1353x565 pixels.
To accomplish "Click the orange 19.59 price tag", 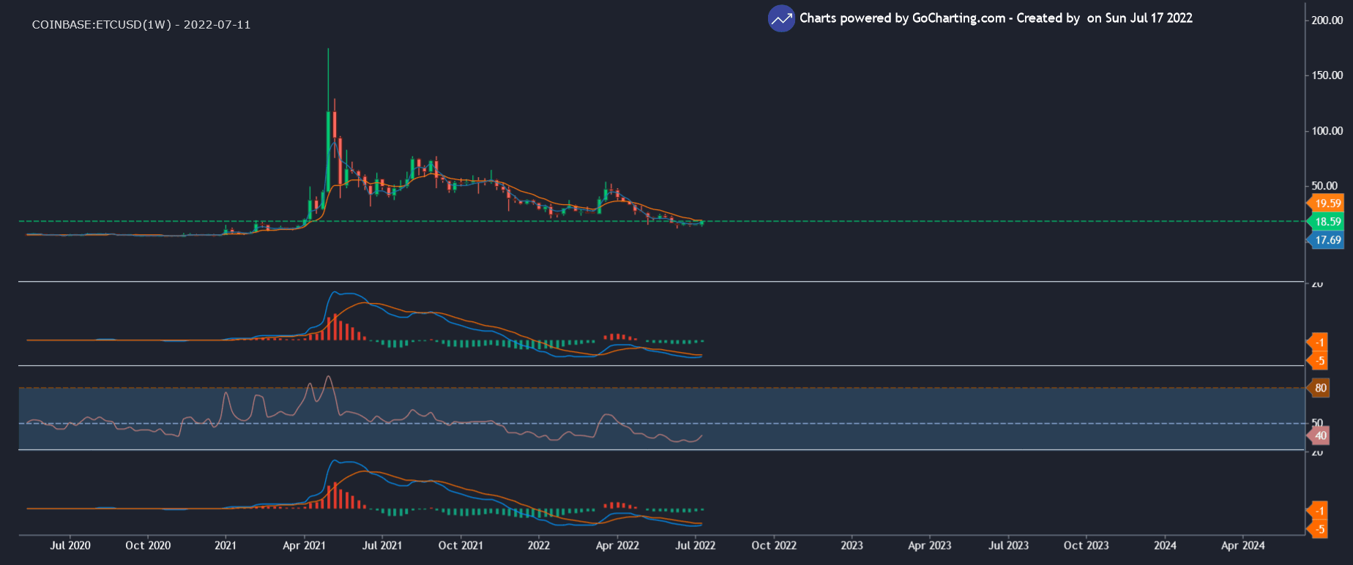I will pyautogui.click(x=1327, y=203).
